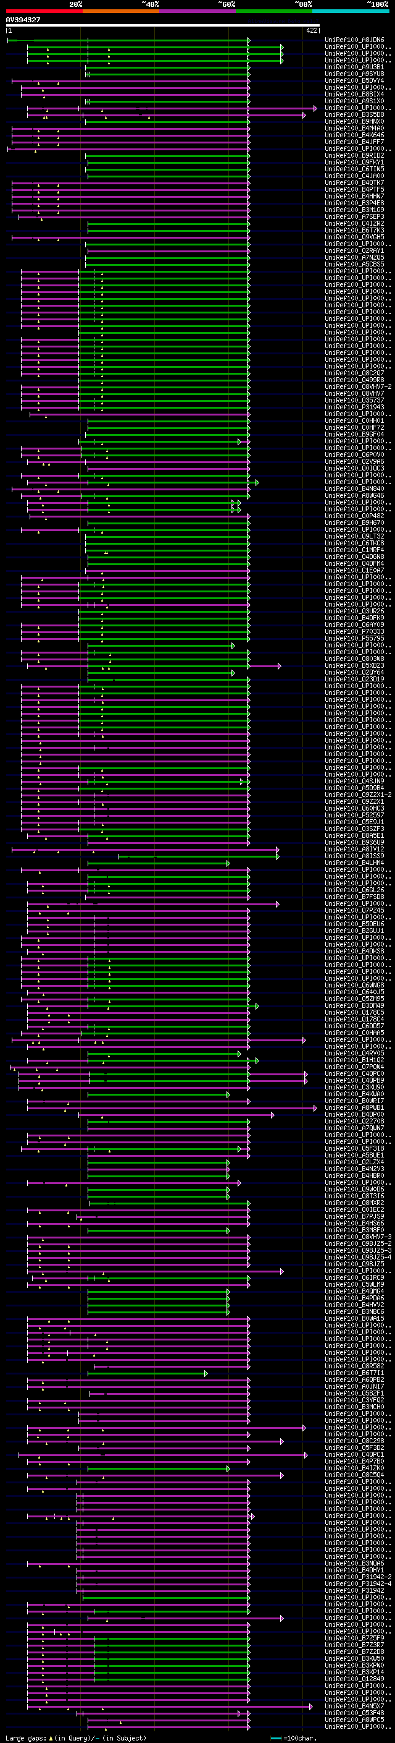Click the cyan =100char. scale legend bar
Screen dimensions: 395x1743
[276, 1738]
